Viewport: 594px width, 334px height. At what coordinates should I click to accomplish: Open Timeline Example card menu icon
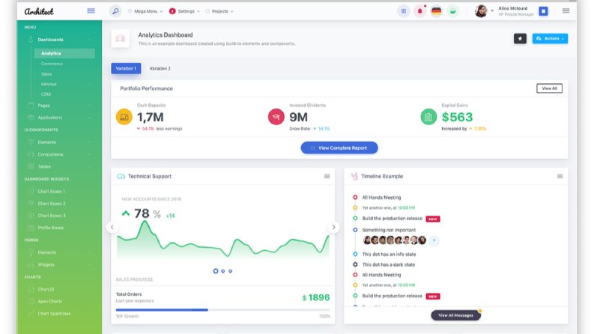point(560,177)
